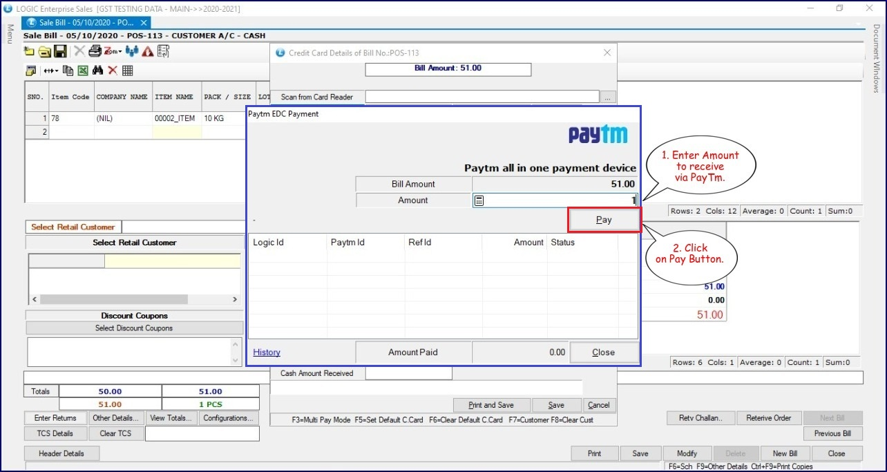887x472 pixels.
Task: Click the binoculars find icon
Action: (97, 70)
